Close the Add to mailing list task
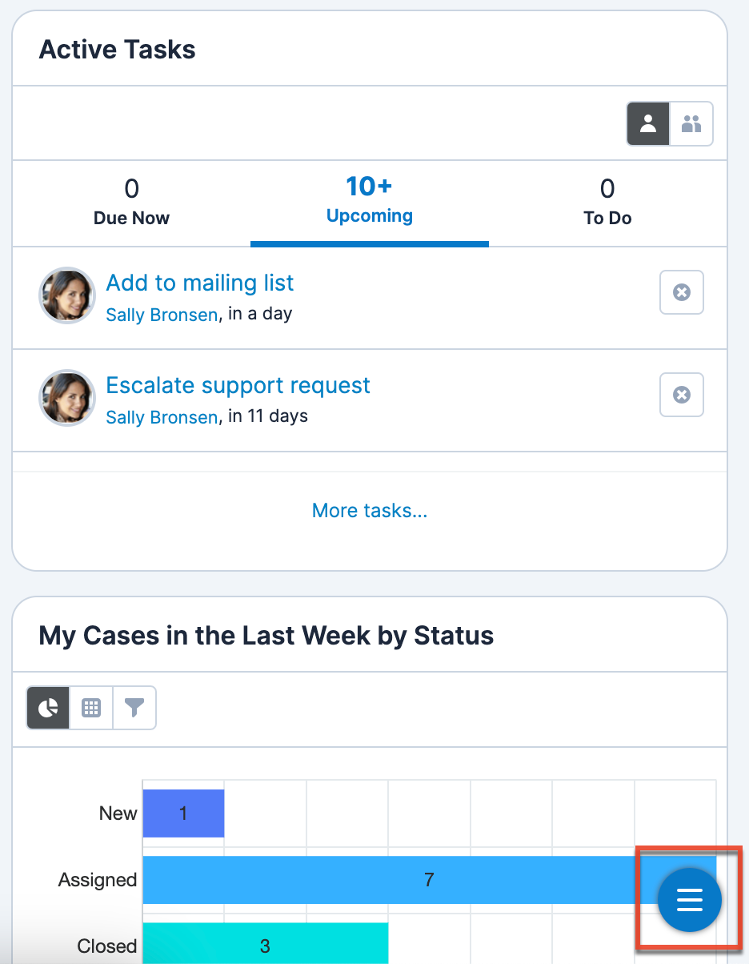The image size is (749, 964). [681, 292]
